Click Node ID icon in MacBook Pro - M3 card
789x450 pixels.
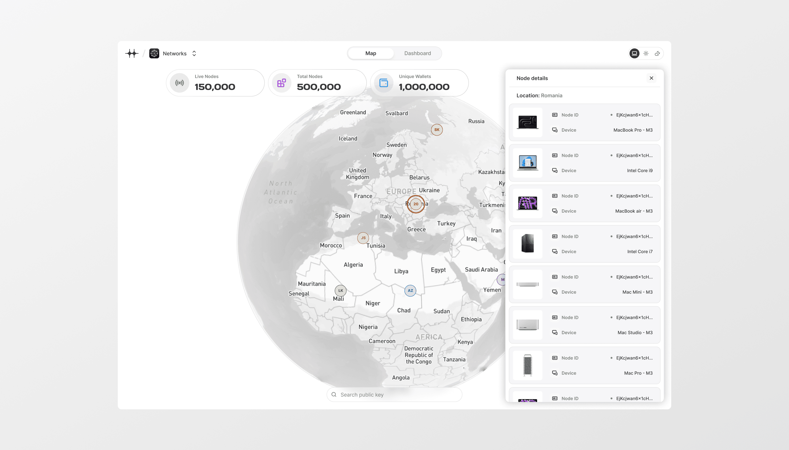555,115
